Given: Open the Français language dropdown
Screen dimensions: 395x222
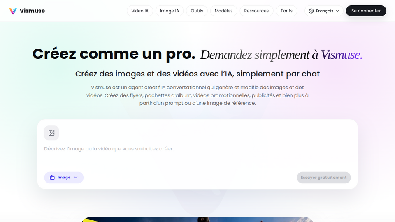Looking at the screenshot, I should point(324,11).
